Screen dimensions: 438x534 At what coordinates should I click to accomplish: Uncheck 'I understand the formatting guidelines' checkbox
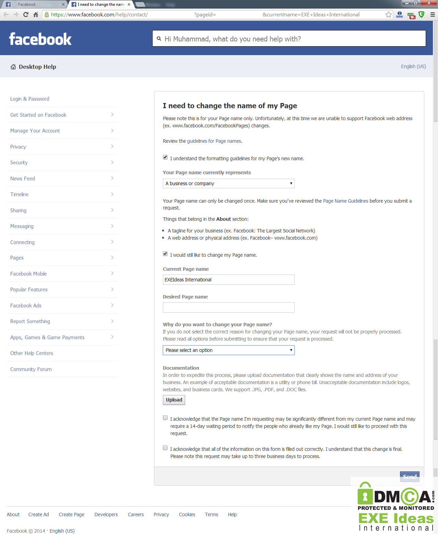(165, 157)
